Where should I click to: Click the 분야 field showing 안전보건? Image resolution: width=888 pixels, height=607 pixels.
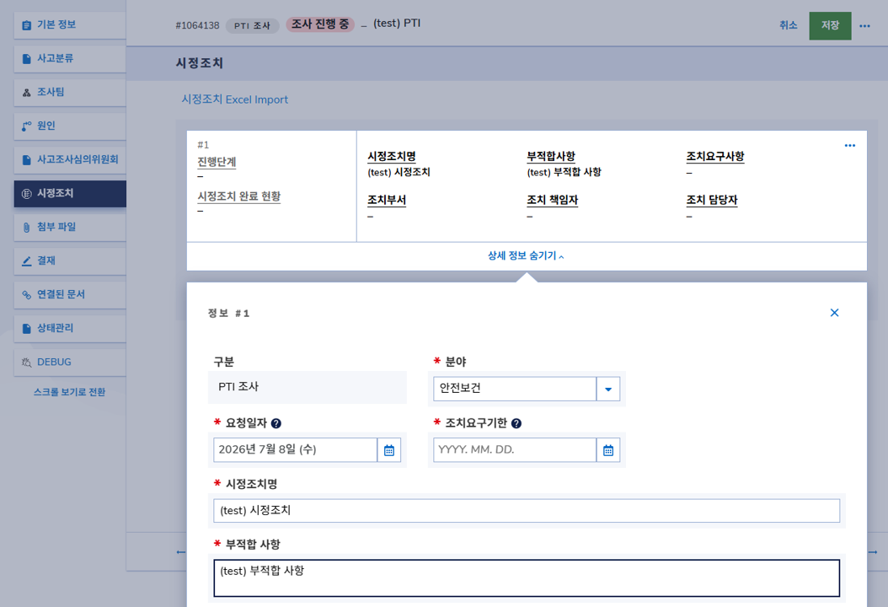pyautogui.click(x=515, y=389)
